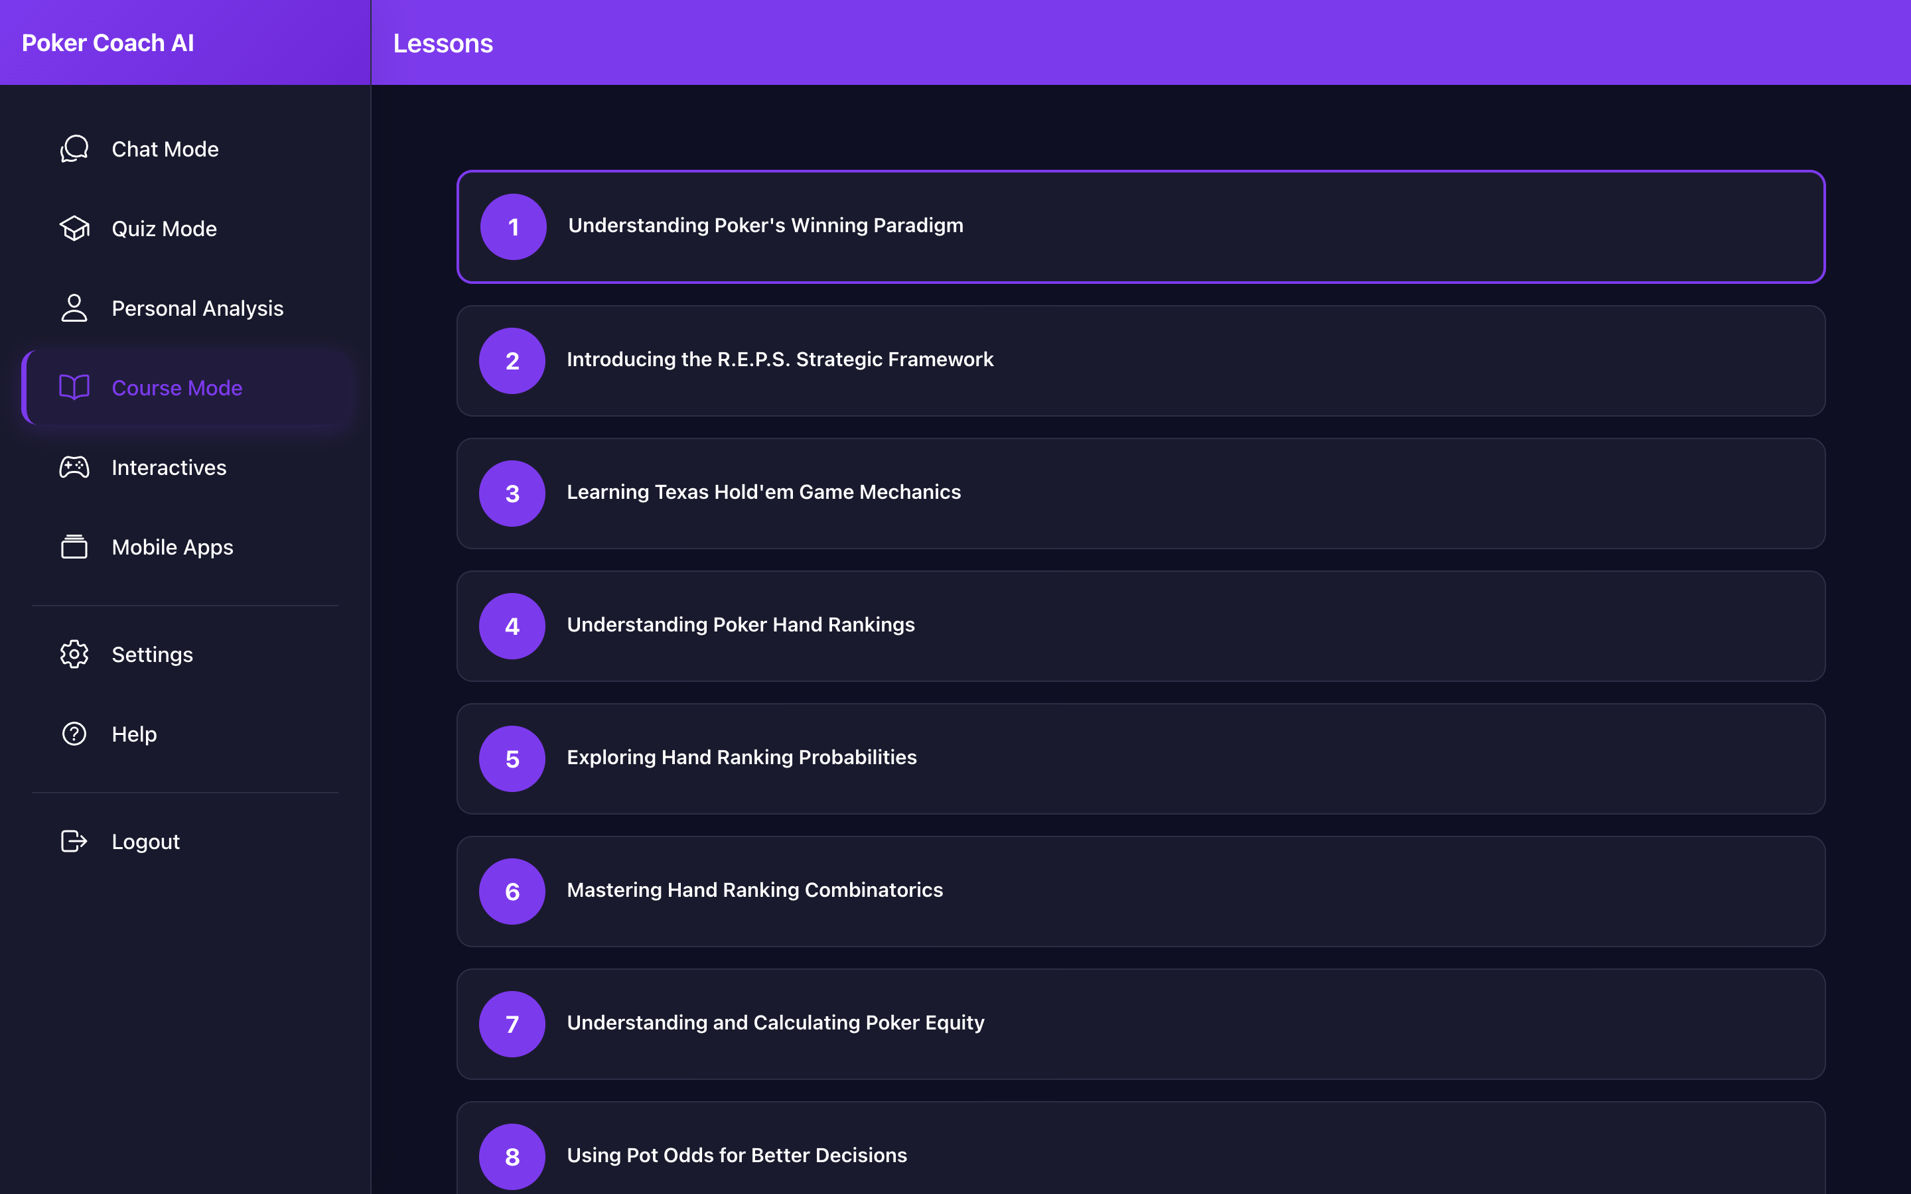The height and width of the screenshot is (1194, 1911).
Task: Click the Interactives gamepad icon
Action: [x=74, y=468]
